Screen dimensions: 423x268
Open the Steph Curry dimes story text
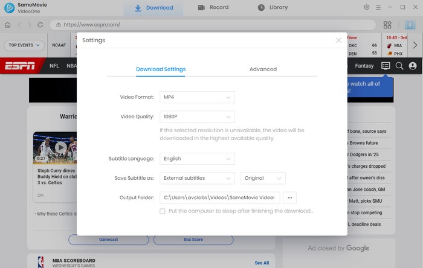coord(57,177)
